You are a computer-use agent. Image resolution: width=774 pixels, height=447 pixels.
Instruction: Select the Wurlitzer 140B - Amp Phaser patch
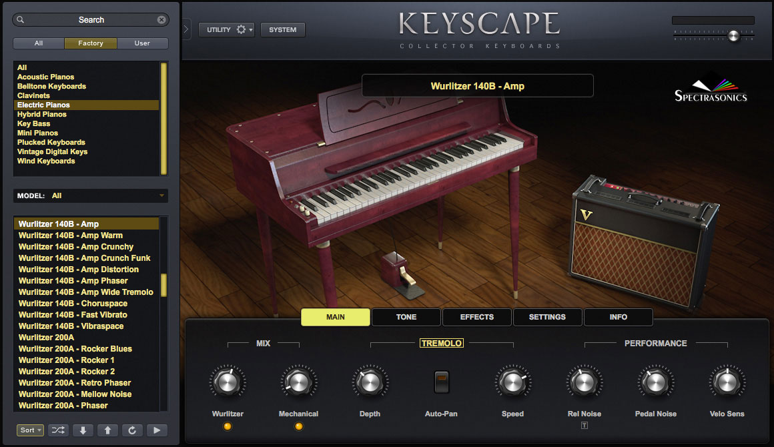click(x=75, y=280)
